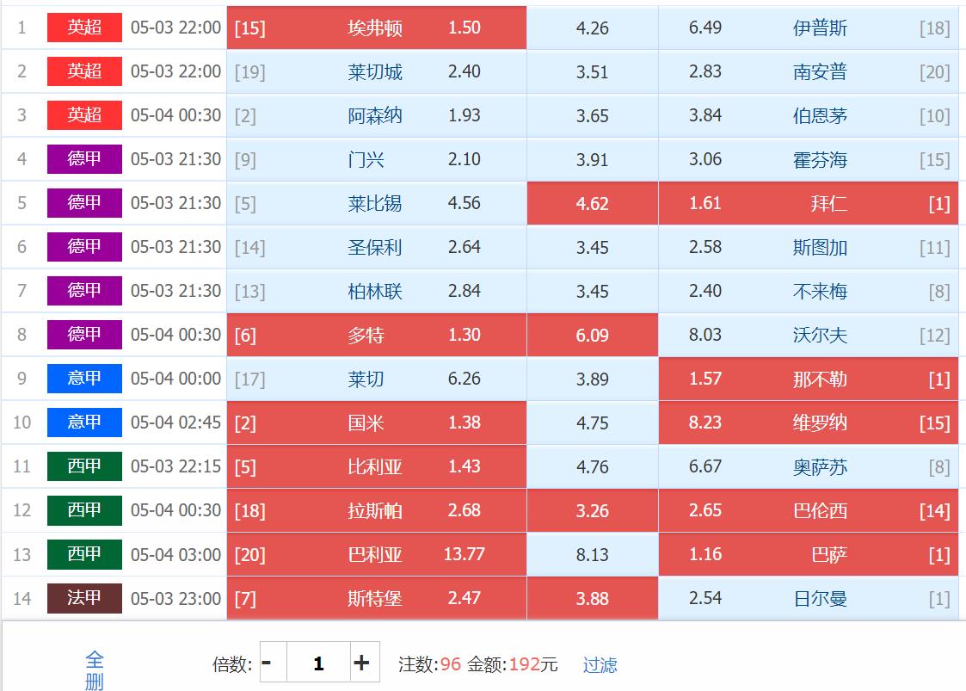The image size is (966, 691).
Task: Toggle 巴萨 away win 1.16
Action: click(808, 554)
